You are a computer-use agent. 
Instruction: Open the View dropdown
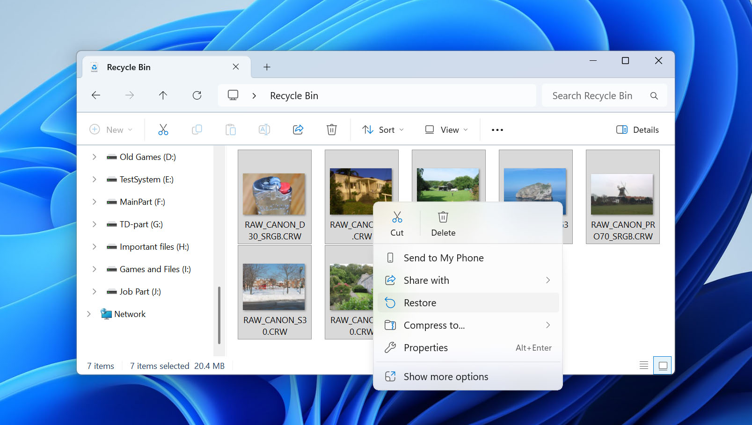[446, 130]
